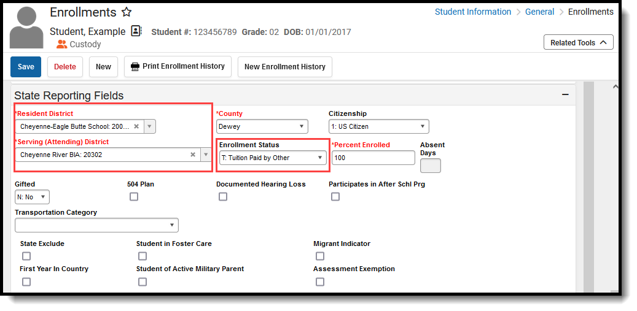Click the Save button

(x=26, y=67)
